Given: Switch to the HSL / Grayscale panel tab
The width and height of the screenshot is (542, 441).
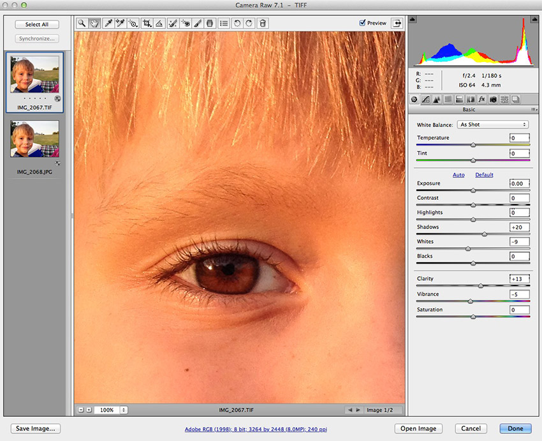Looking at the screenshot, I should 448,100.
